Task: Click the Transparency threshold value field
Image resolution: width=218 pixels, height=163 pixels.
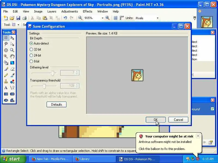Action: [70, 86]
